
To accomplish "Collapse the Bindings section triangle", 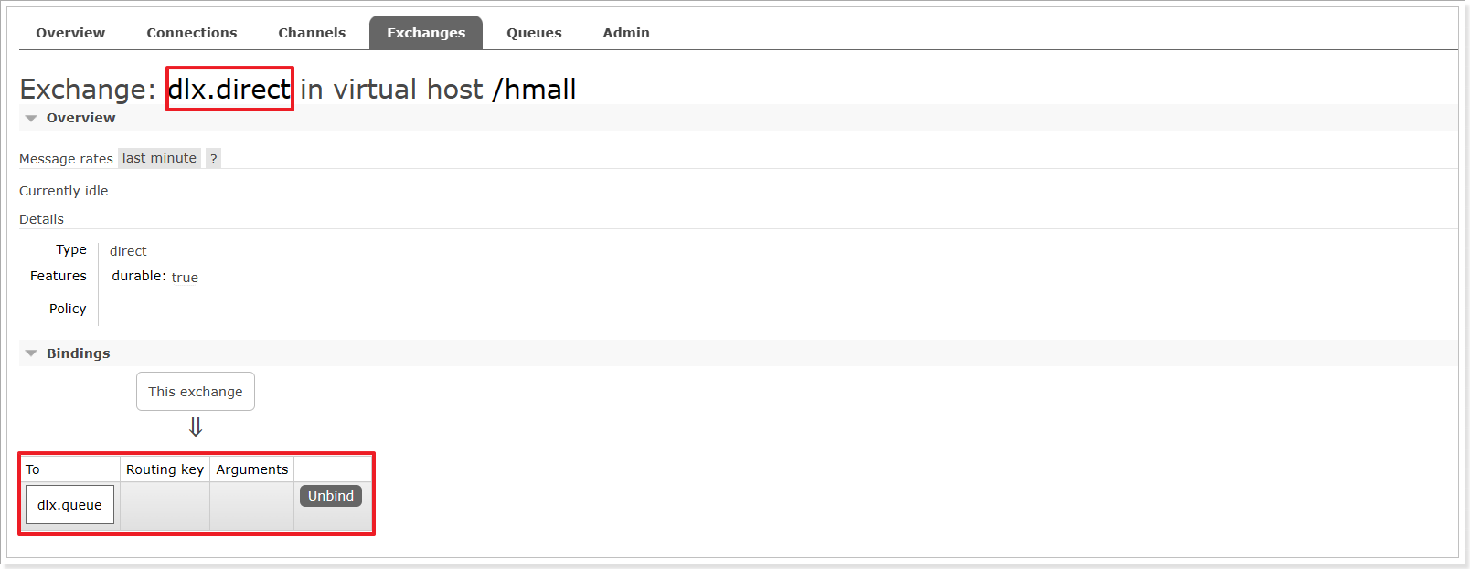I will click(x=31, y=353).
